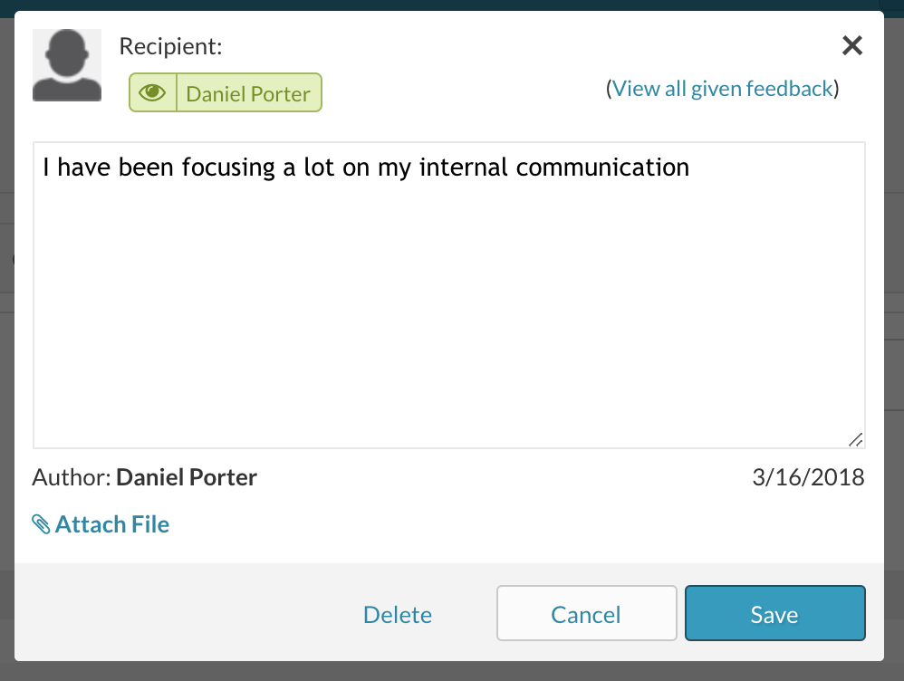The height and width of the screenshot is (681, 904).
Task: Click the recipient avatar silhouette image
Action: 67,65
